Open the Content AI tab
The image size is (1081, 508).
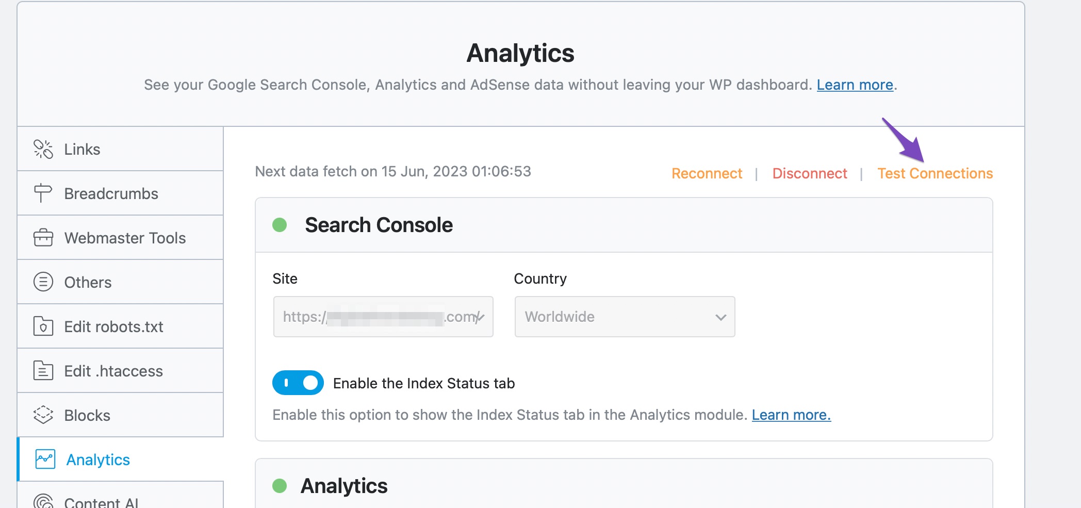coord(120,496)
